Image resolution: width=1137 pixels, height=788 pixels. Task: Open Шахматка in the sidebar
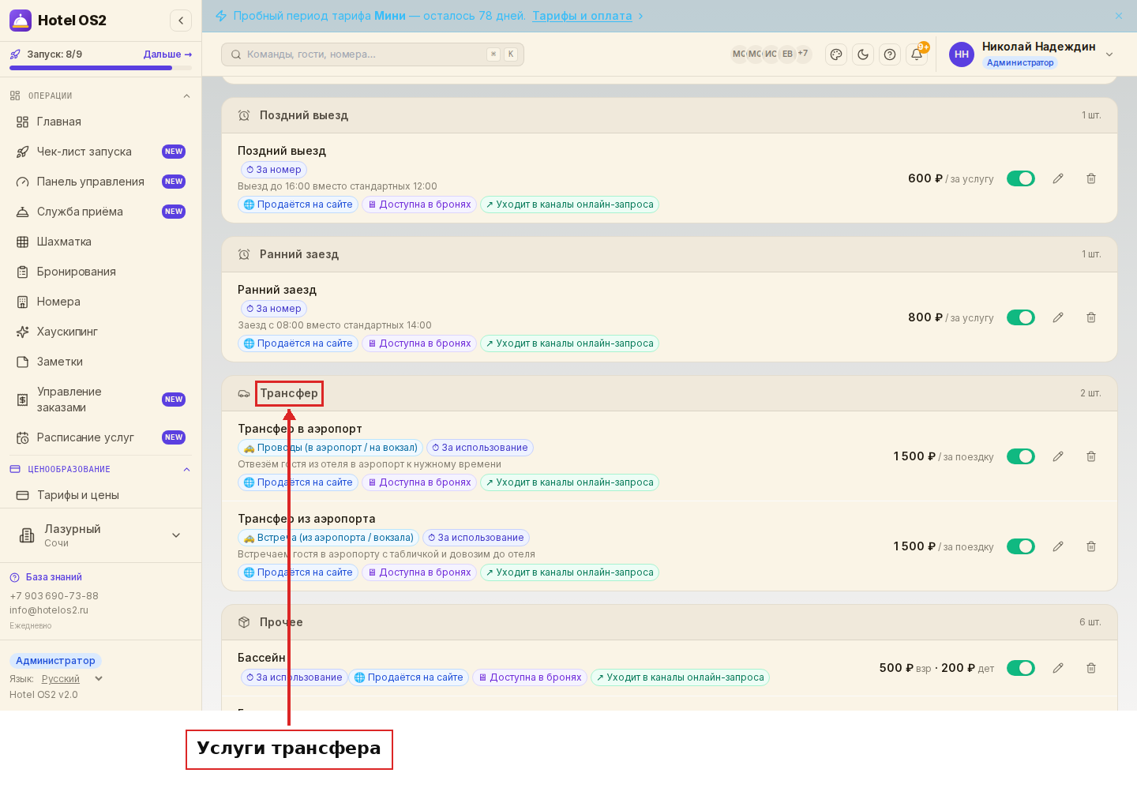coord(100,242)
